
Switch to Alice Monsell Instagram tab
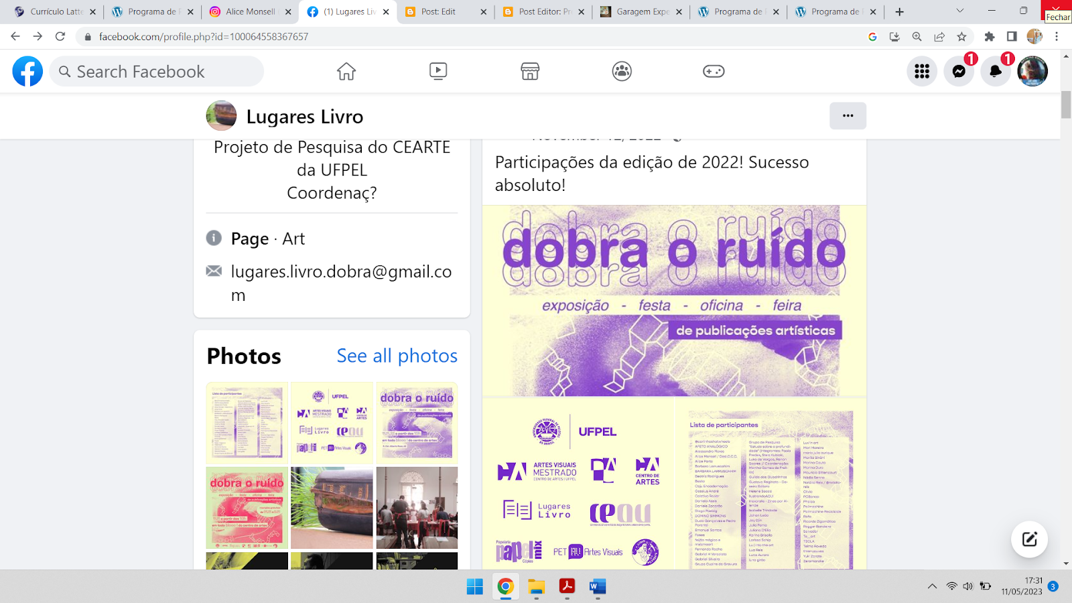[250, 11]
